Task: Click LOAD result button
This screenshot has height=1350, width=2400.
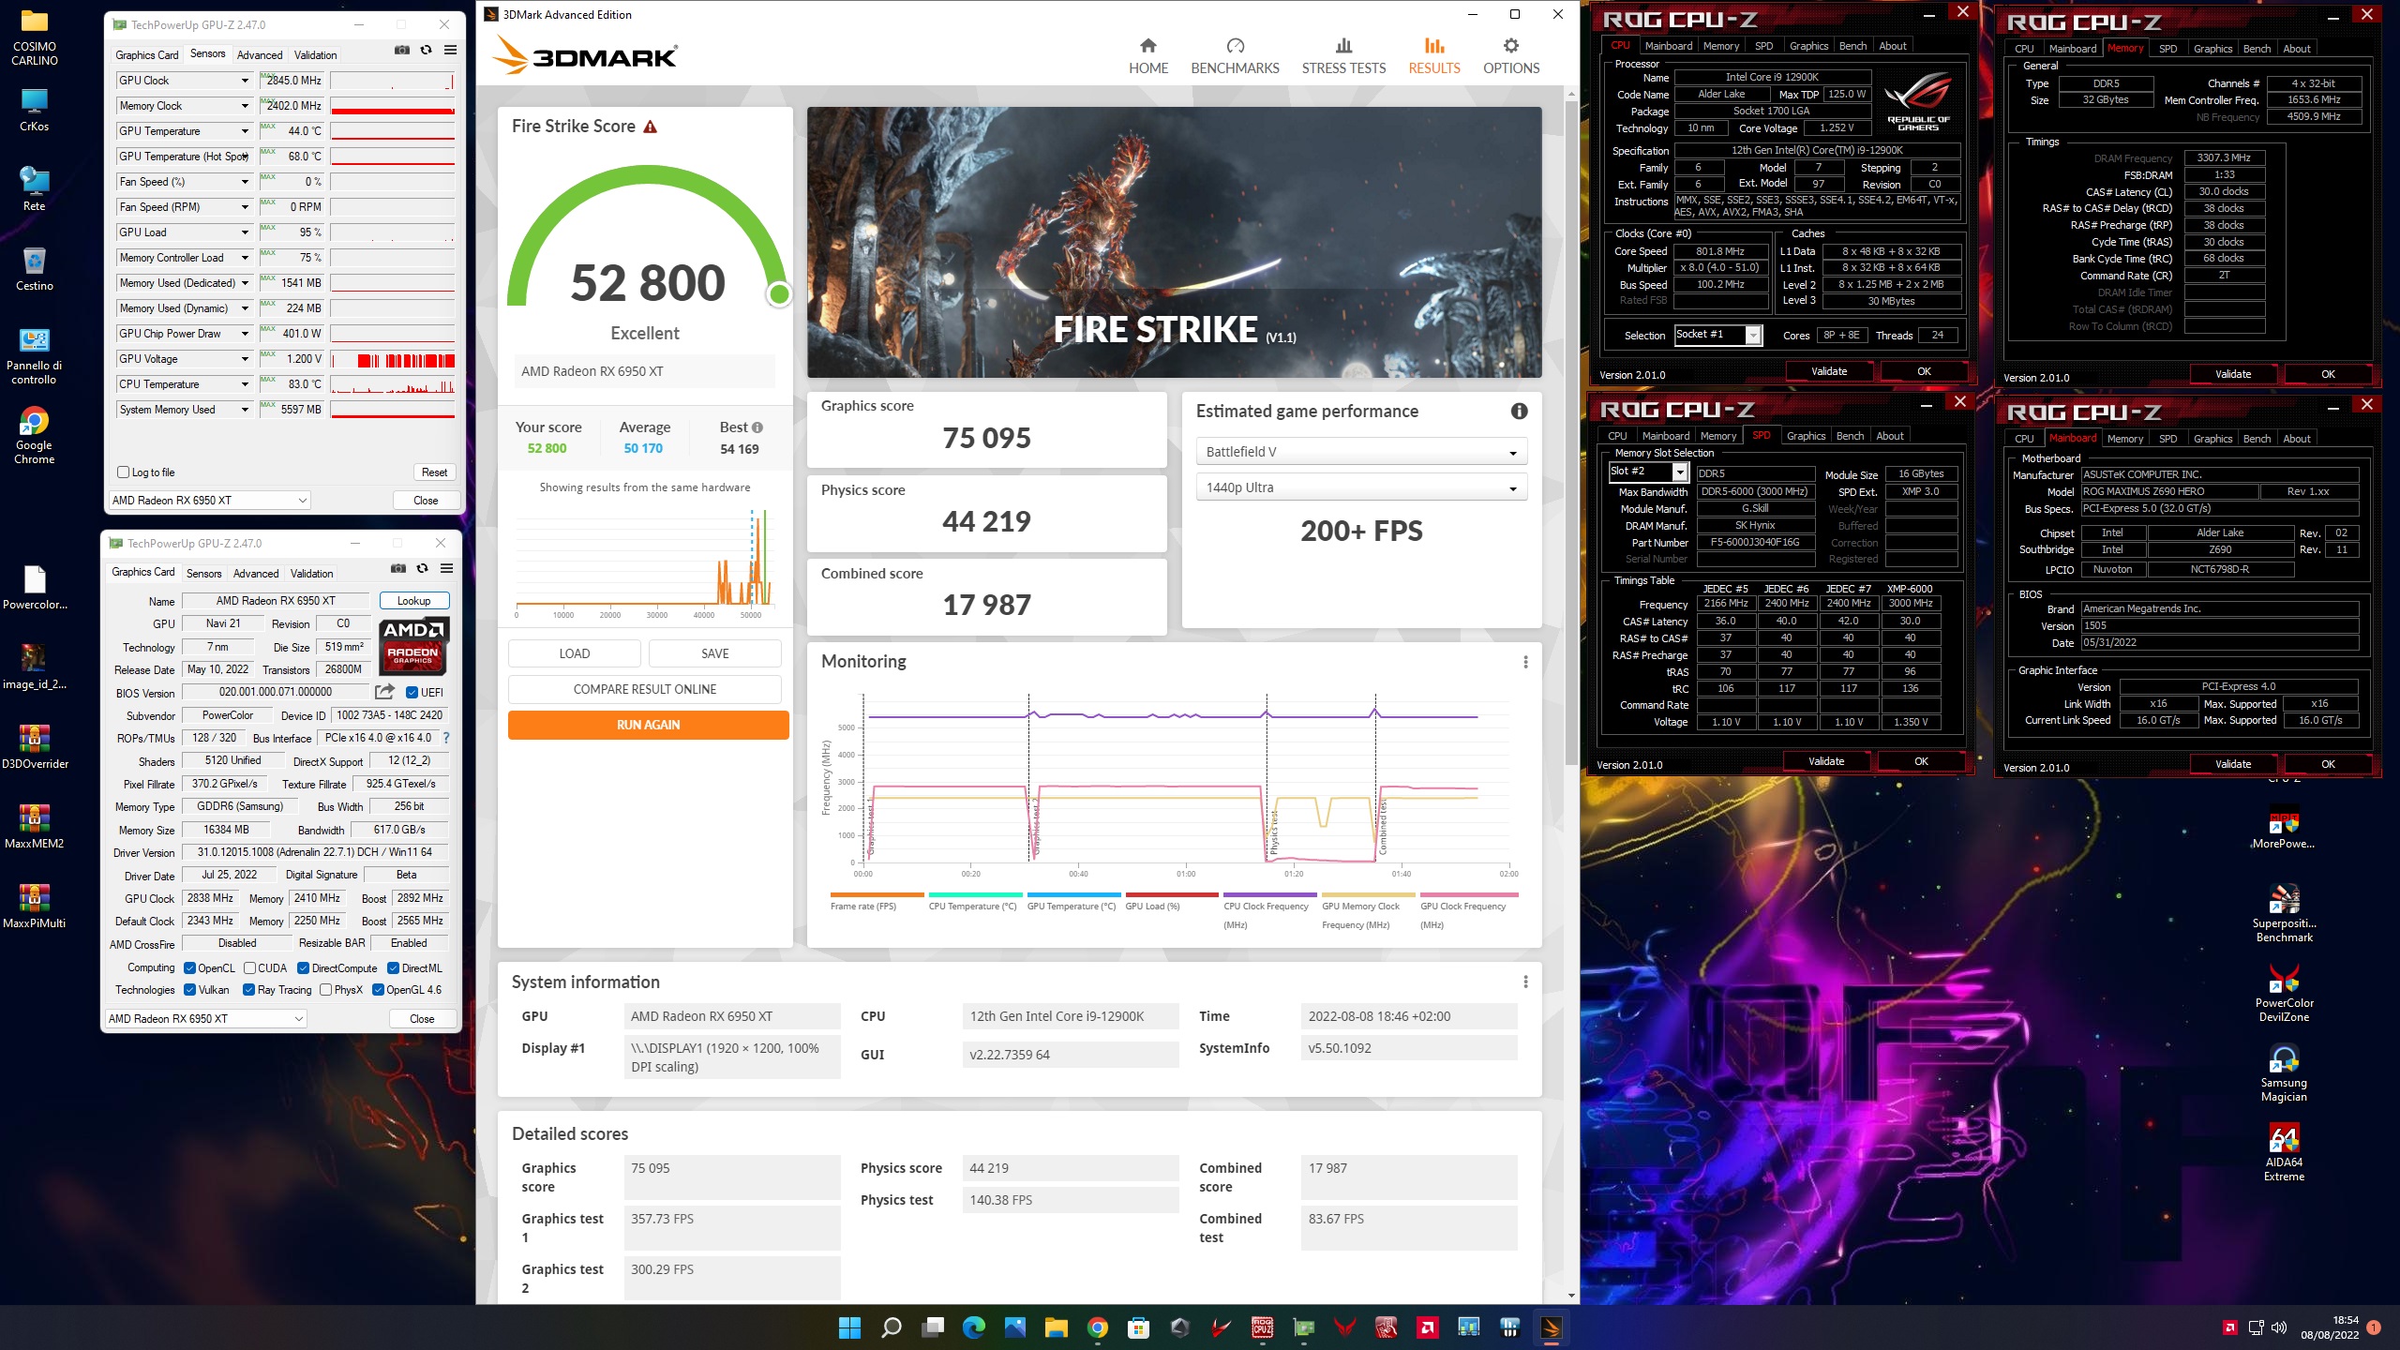Action: click(574, 653)
